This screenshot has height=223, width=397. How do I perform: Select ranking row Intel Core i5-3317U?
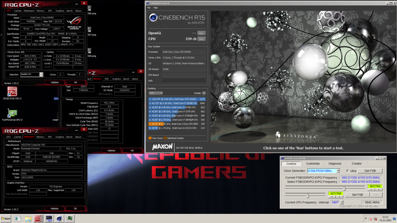click(177, 128)
